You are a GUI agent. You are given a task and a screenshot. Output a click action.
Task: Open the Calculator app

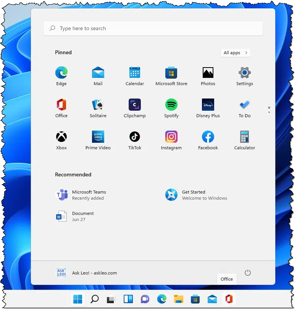[x=245, y=140]
